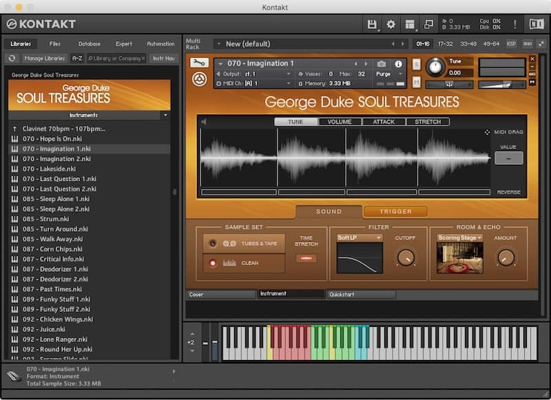Click keyboard octave down arrow
This screenshot has height=400, width=551.
192,351
